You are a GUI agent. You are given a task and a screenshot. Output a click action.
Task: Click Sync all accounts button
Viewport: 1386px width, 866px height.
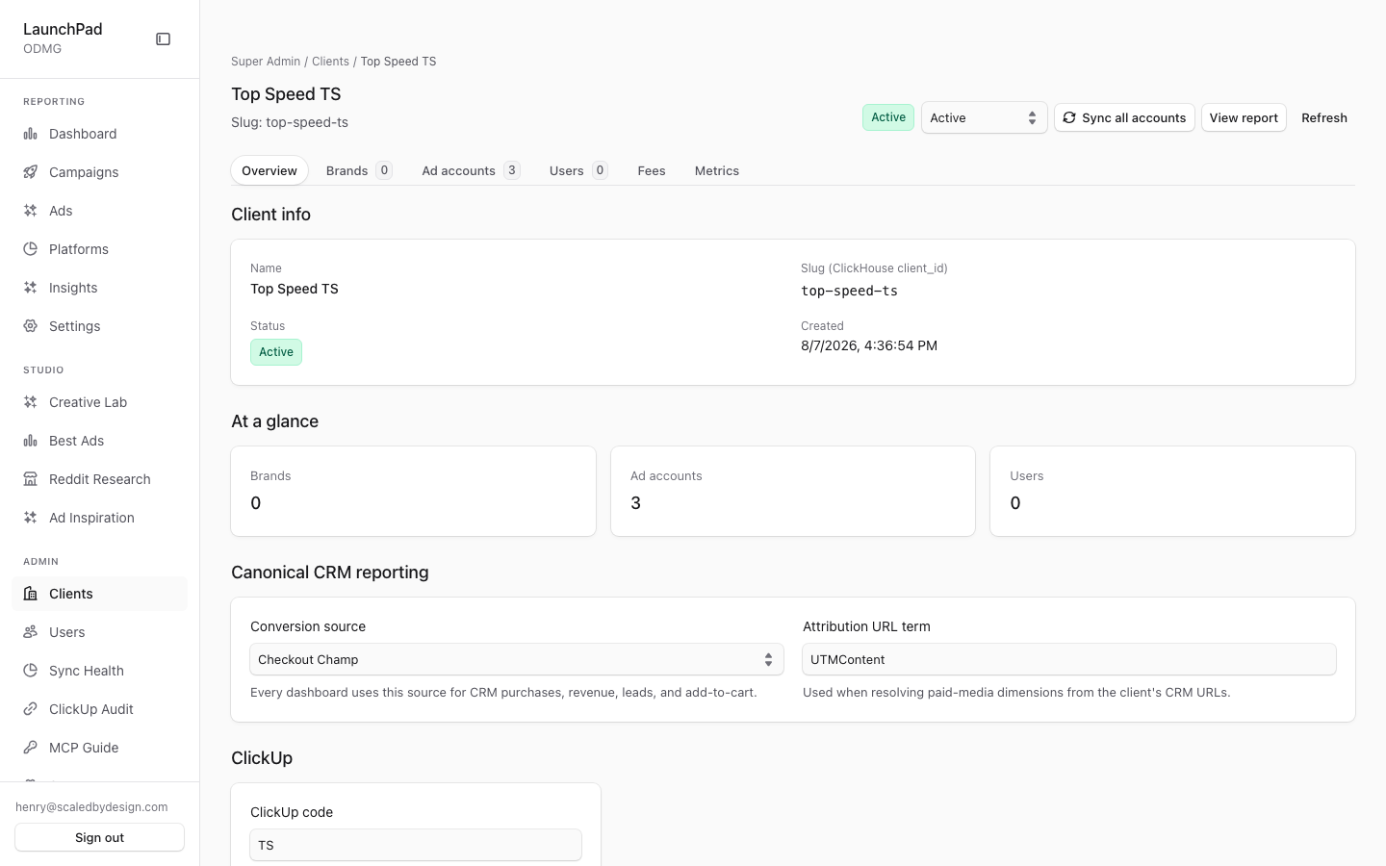[x=1124, y=117]
